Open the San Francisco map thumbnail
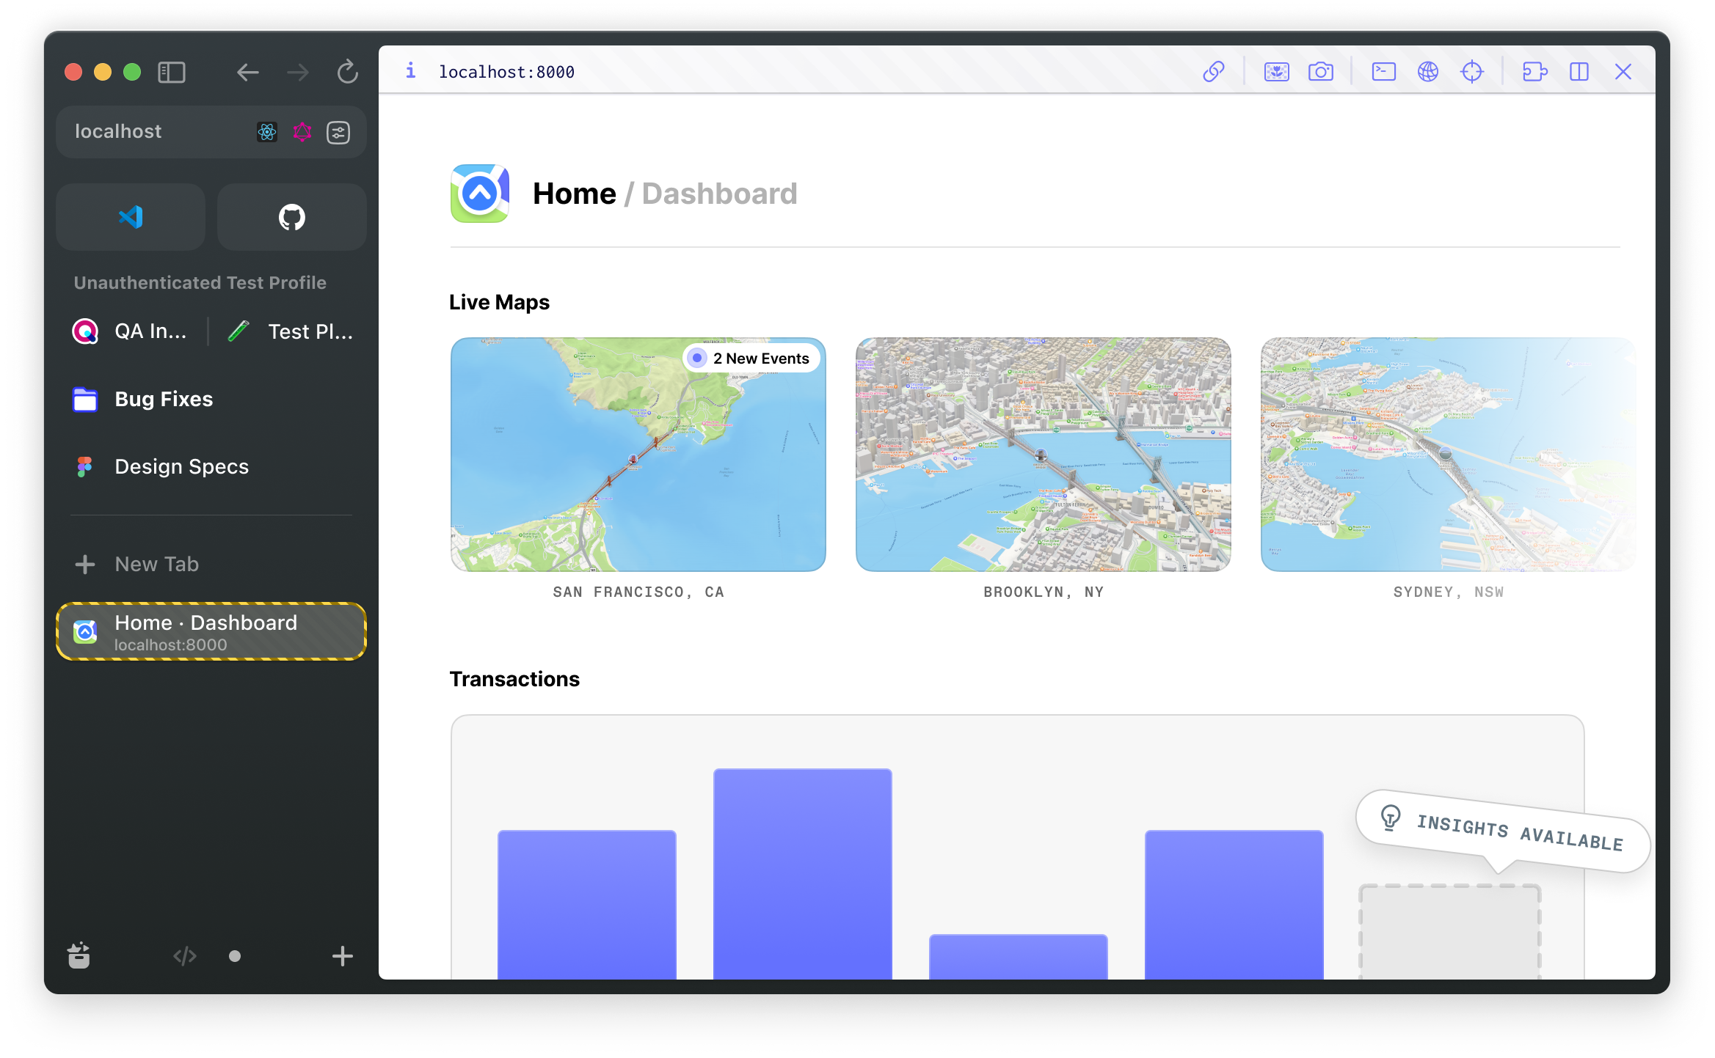The height and width of the screenshot is (1058, 1715). click(638, 455)
